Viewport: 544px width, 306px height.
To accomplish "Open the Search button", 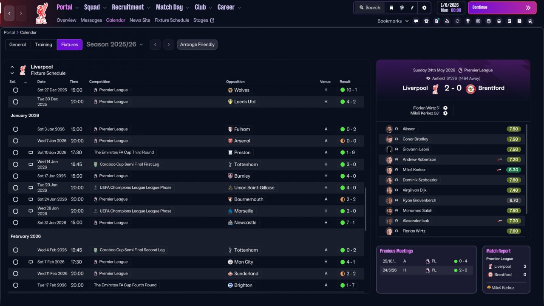I will [x=369, y=8].
